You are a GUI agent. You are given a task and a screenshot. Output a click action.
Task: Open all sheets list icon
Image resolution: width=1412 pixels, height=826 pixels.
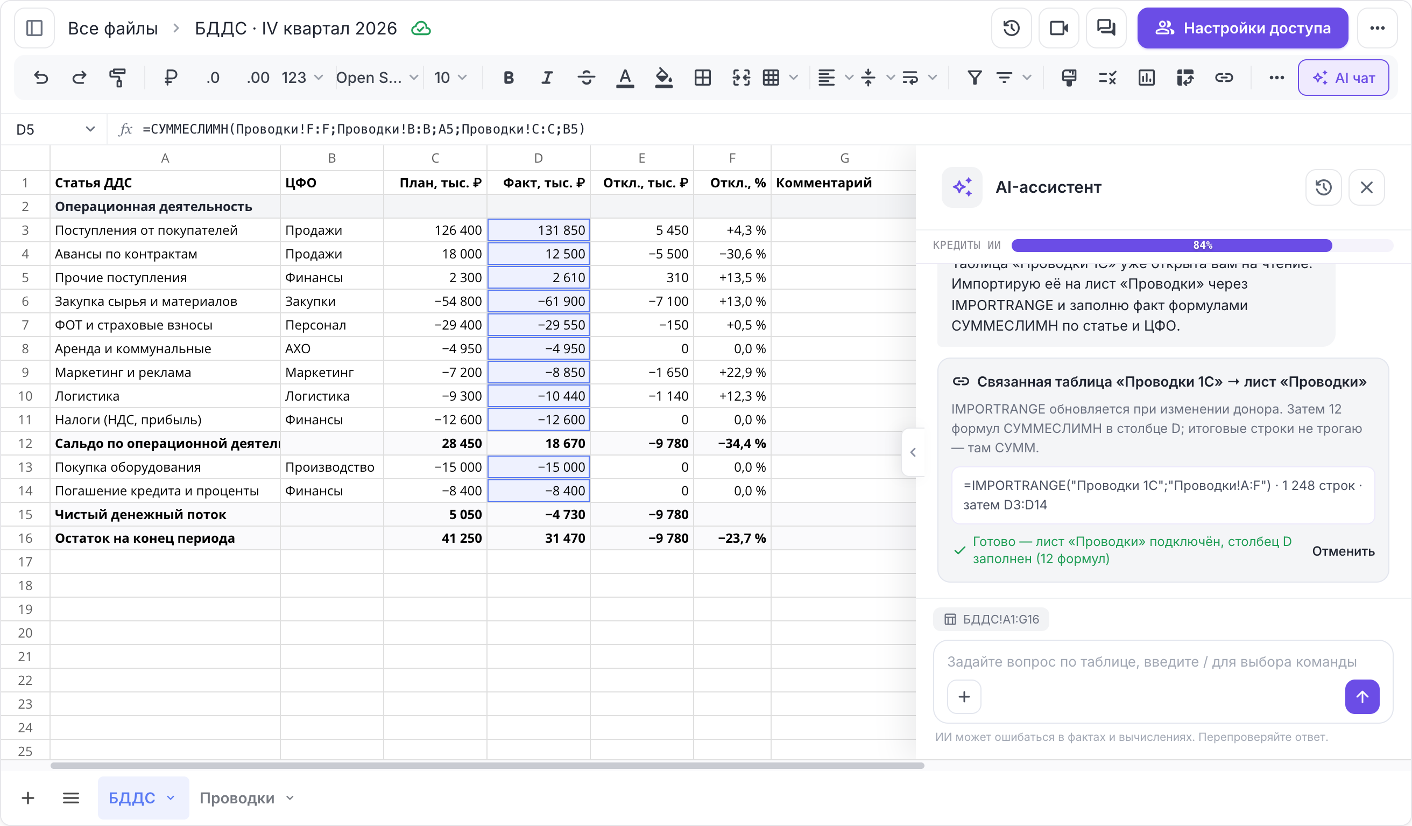tap(70, 797)
